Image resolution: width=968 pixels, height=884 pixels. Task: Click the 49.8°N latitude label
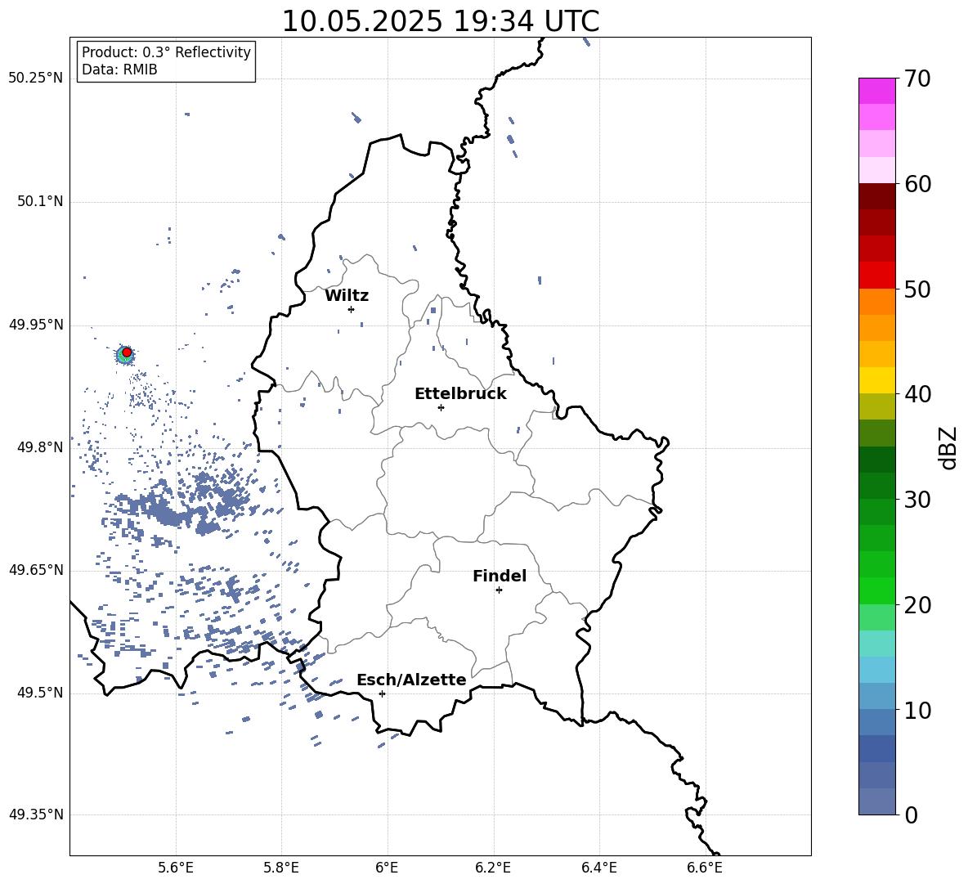(40, 447)
